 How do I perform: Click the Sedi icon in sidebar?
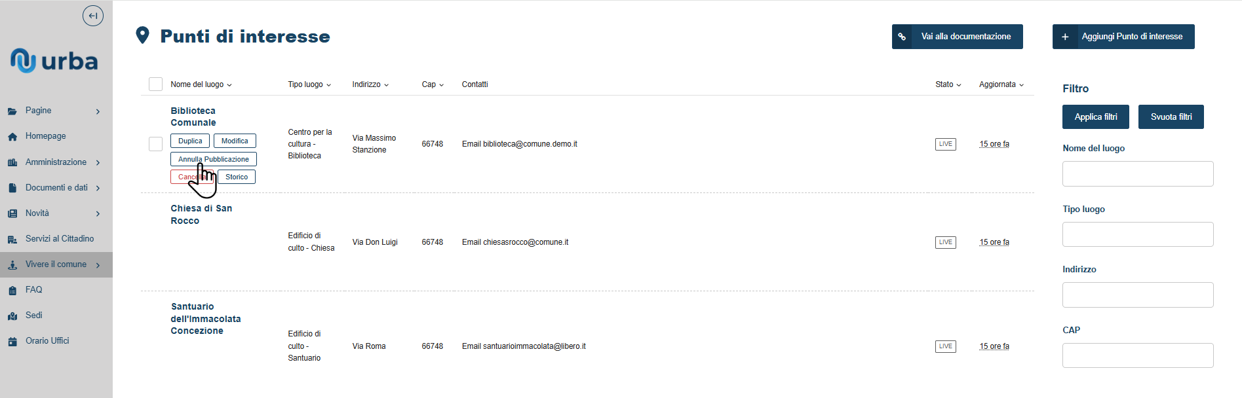pyautogui.click(x=12, y=316)
